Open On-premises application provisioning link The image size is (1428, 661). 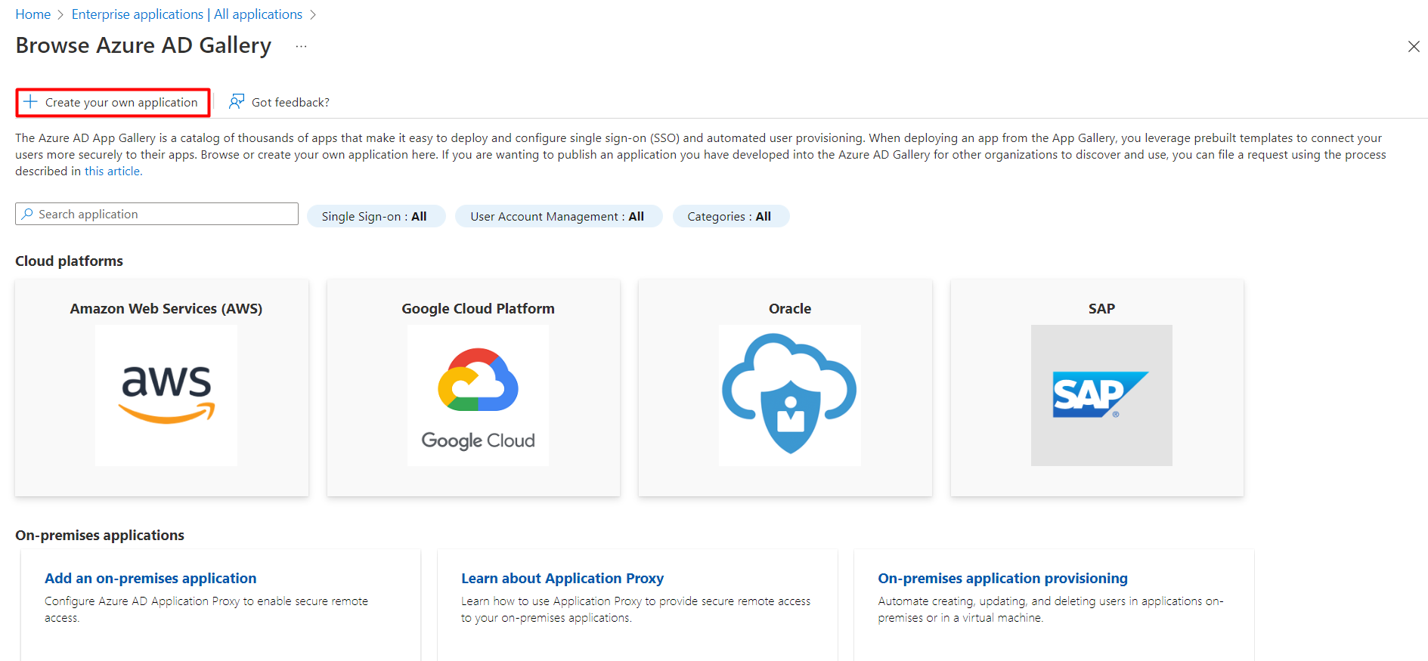[1002, 578]
